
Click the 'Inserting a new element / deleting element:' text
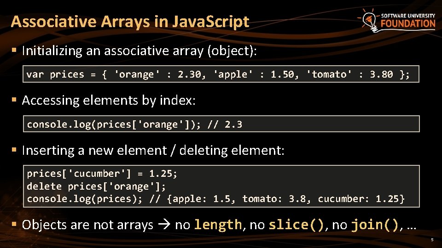tap(153, 151)
